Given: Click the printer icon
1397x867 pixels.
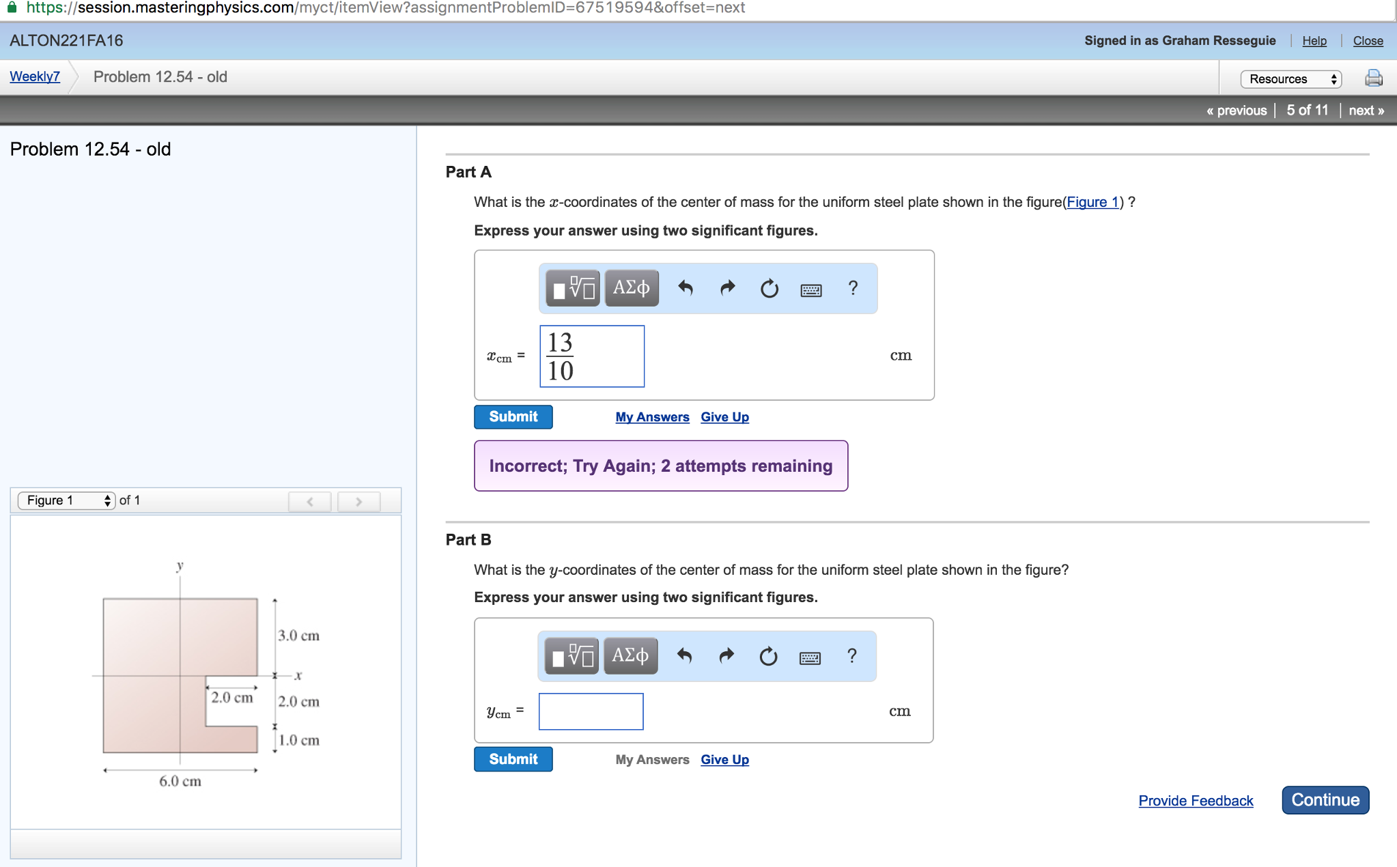Looking at the screenshot, I should pos(1374,78).
